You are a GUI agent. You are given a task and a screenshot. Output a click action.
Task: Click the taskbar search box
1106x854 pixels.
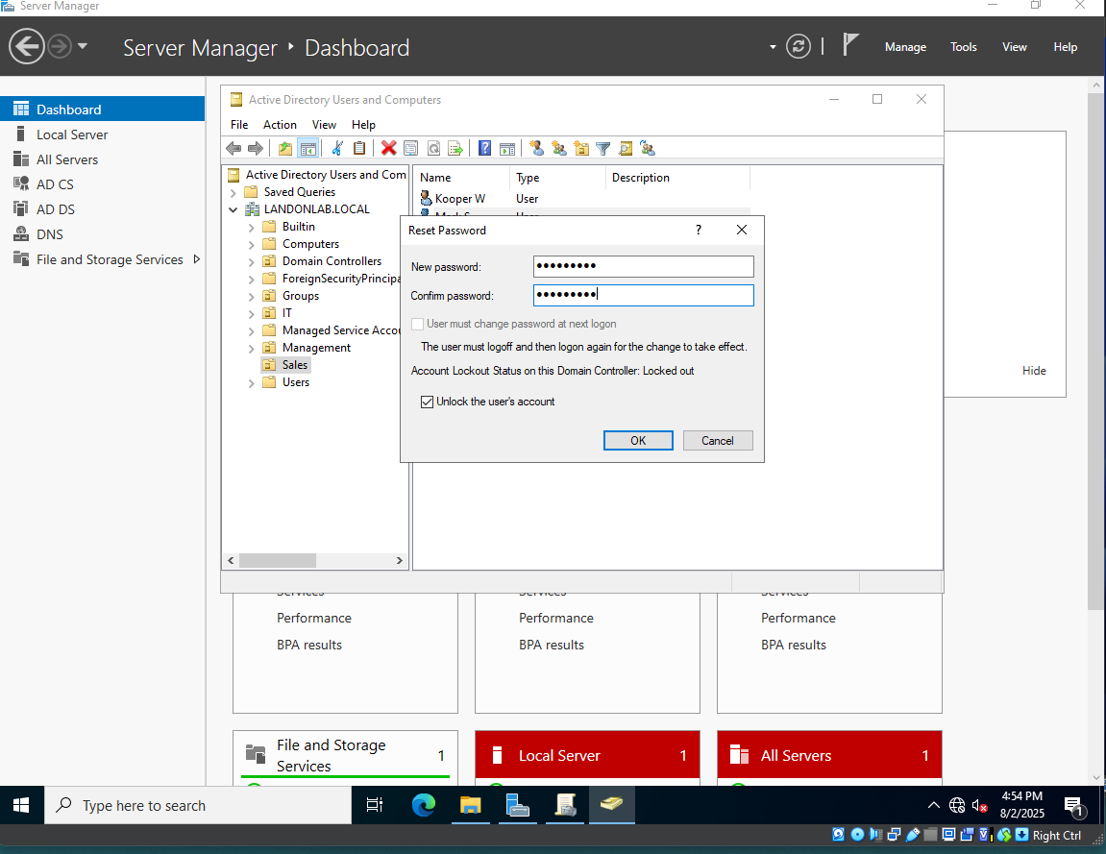tap(198, 805)
